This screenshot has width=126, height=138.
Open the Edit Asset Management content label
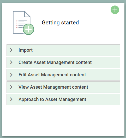52,75
